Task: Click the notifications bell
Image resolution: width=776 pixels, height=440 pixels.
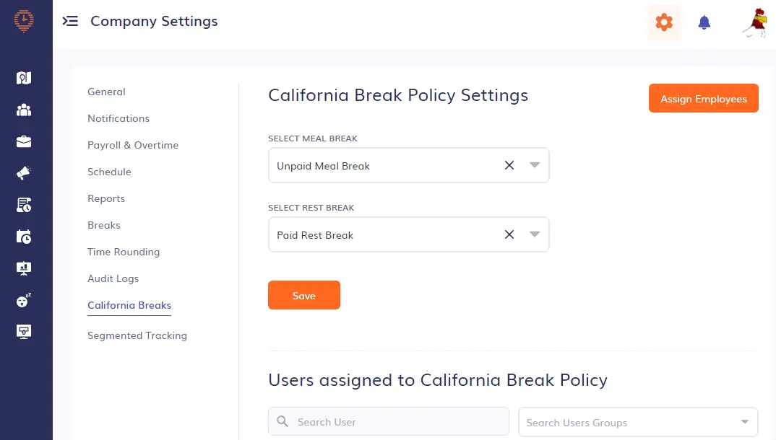Action: pyautogui.click(x=704, y=22)
